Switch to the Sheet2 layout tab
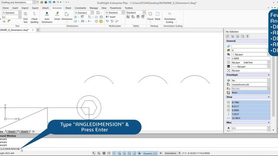This screenshot has height=156, width=278. click(x=24, y=132)
